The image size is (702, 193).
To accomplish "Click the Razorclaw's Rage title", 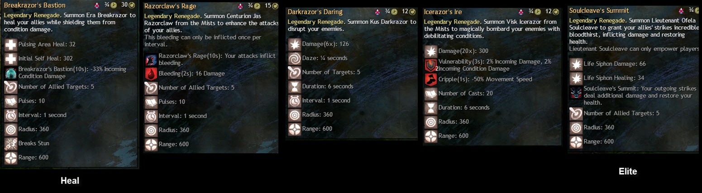I will [169, 6].
